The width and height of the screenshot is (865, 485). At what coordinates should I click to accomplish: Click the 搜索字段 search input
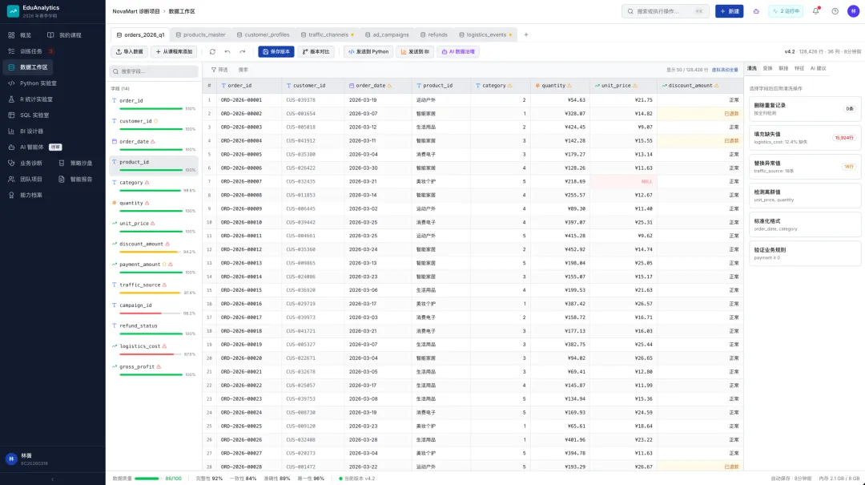154,71
